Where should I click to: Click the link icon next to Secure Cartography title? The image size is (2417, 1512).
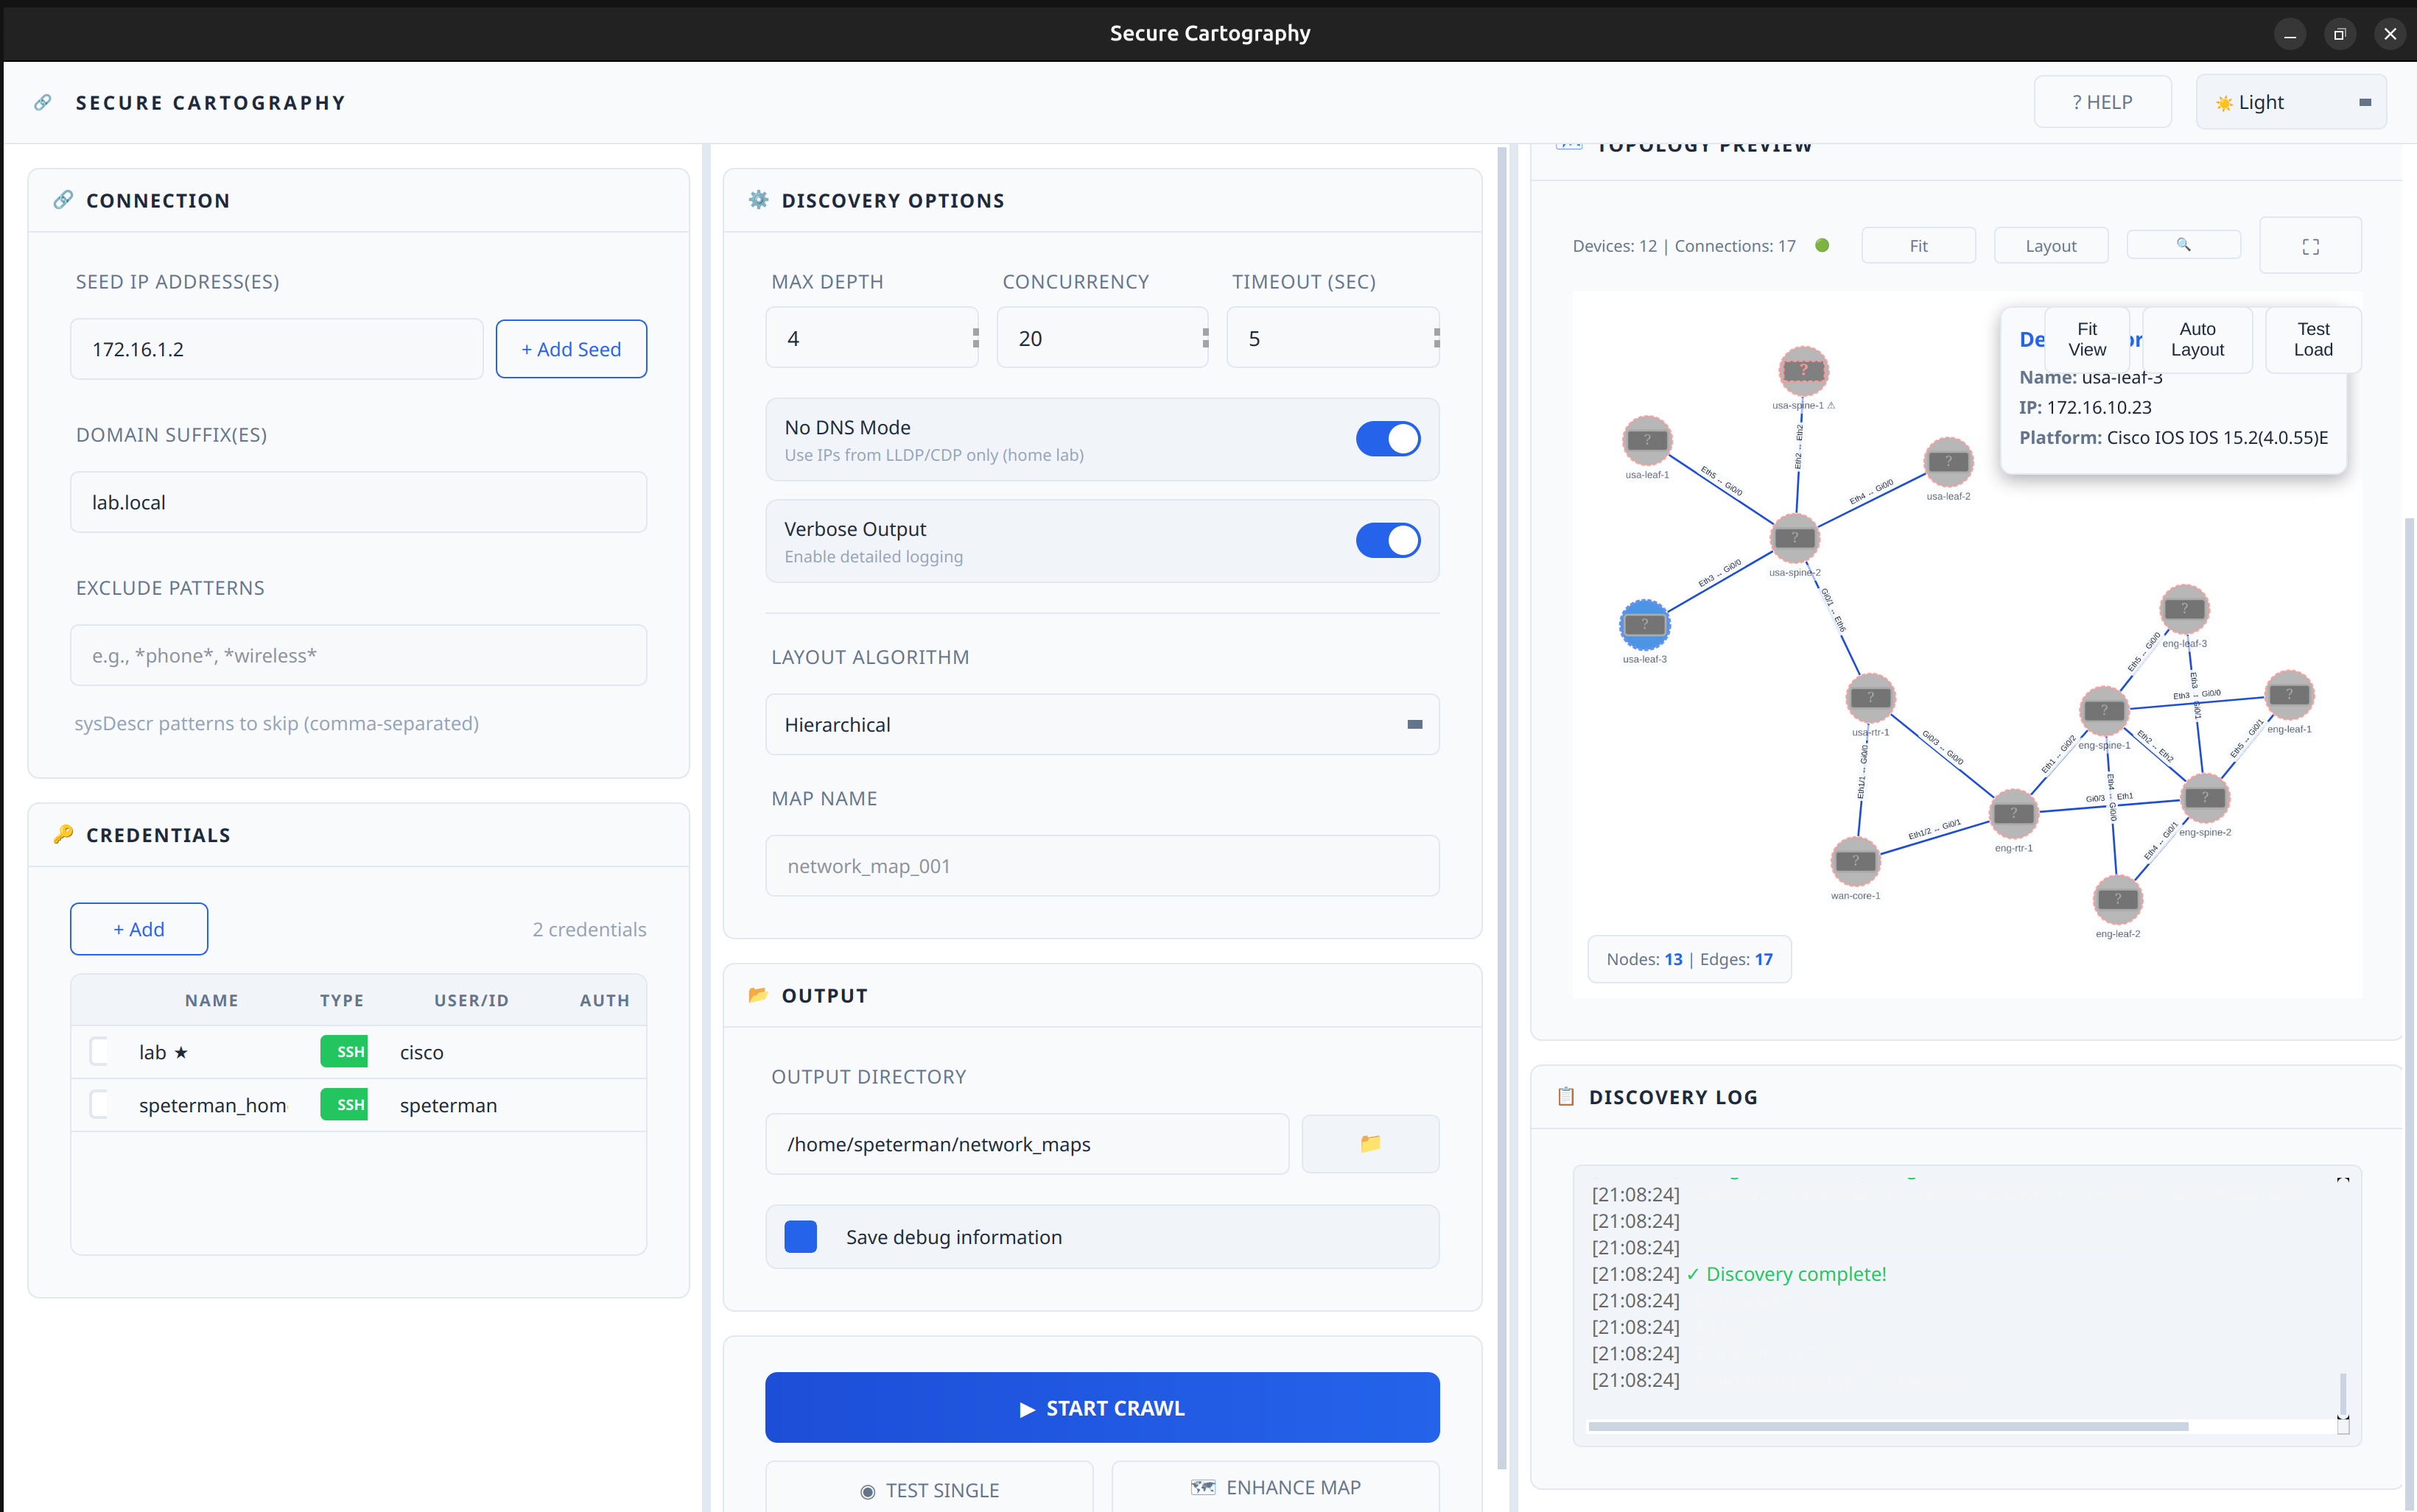point(43,101)
